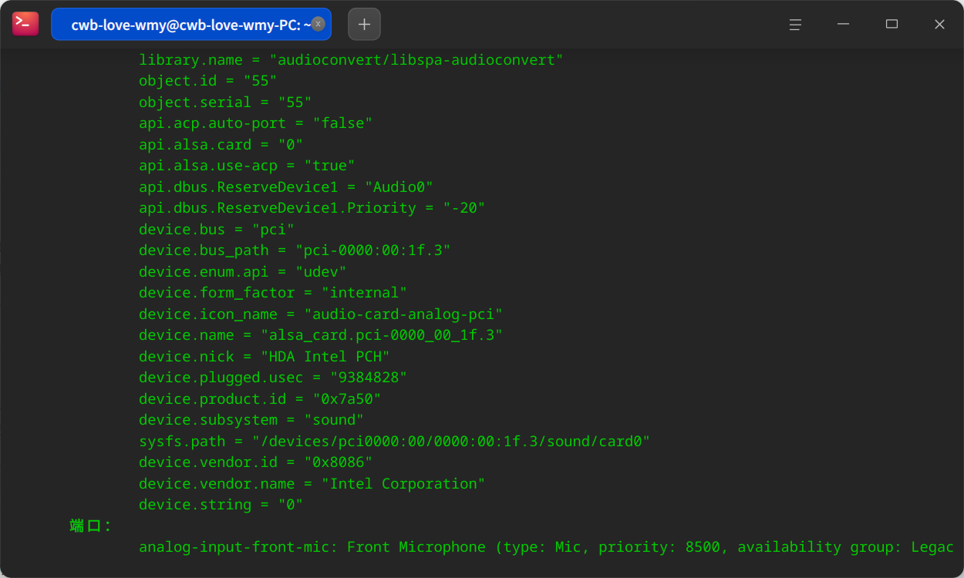Screen dimensions: 964x578
Task: Click the device.icon_name line
Action: tap(321, 314)
